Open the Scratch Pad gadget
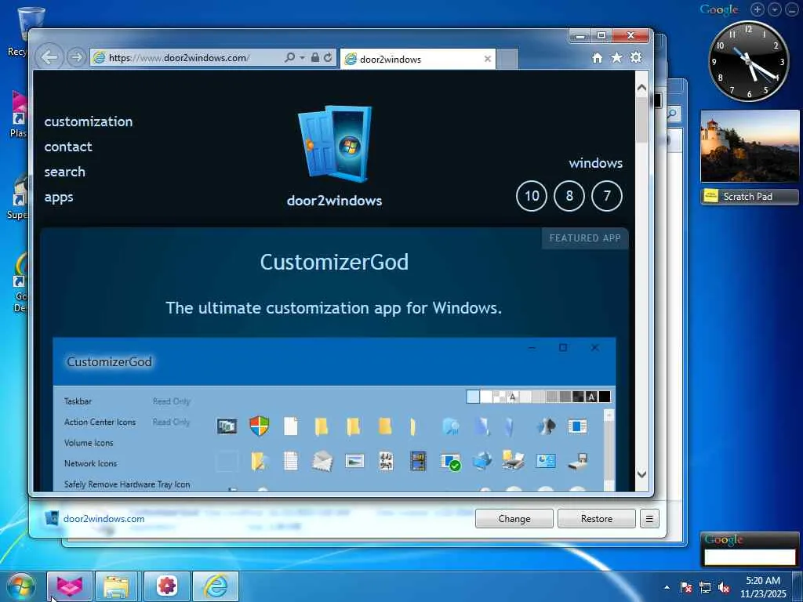Image resolution: width=803 pixels, height=602 pixels. click(x=750, y=197)
